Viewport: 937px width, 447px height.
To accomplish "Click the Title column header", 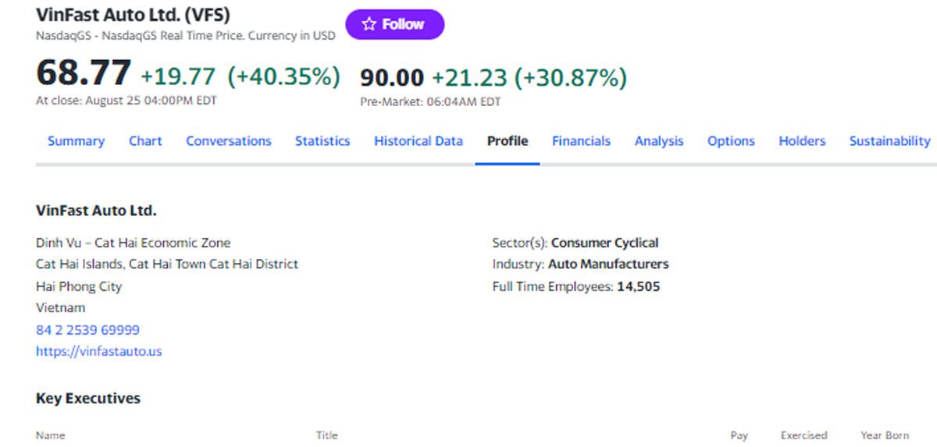I will pos(327,435).
